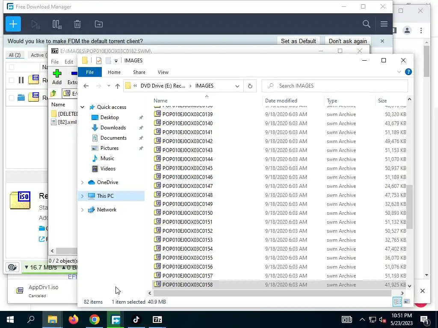Open the File tab in Explorer ribbon
This screenshot has width=438, height=328.
[90, 72]
